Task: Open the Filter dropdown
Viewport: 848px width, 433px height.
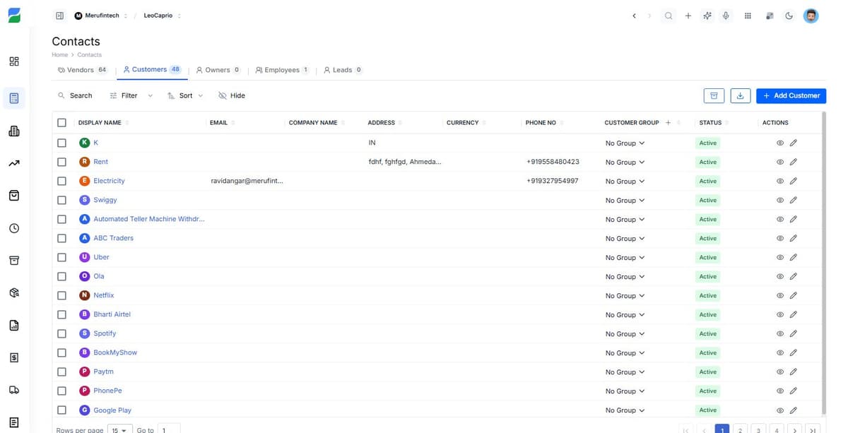Action: [x=131, y=95]
